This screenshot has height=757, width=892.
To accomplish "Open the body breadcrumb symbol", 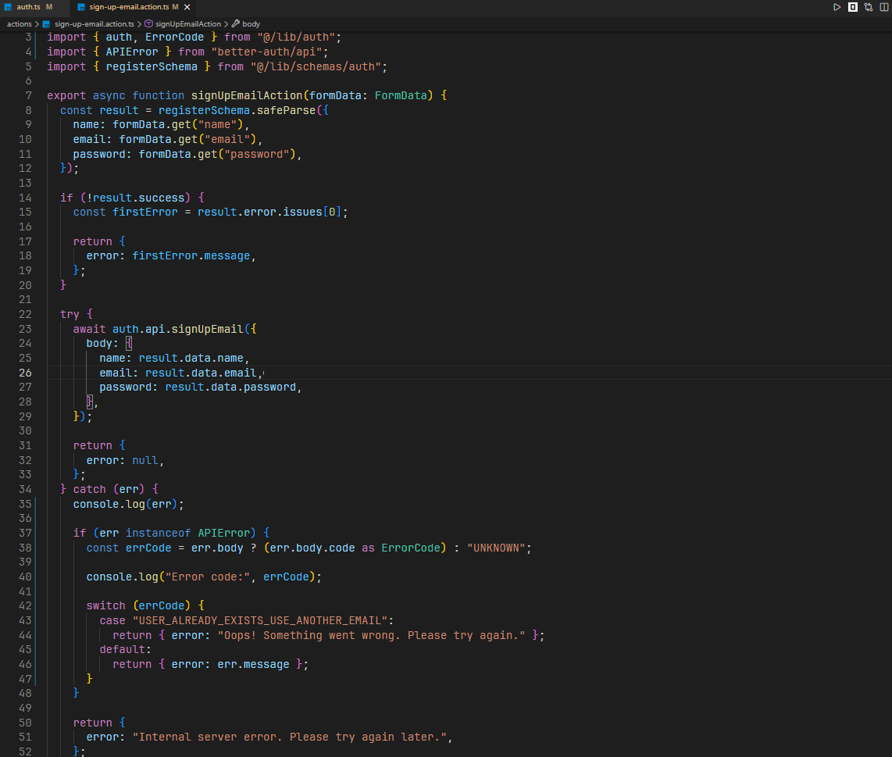I will point(251,24).
